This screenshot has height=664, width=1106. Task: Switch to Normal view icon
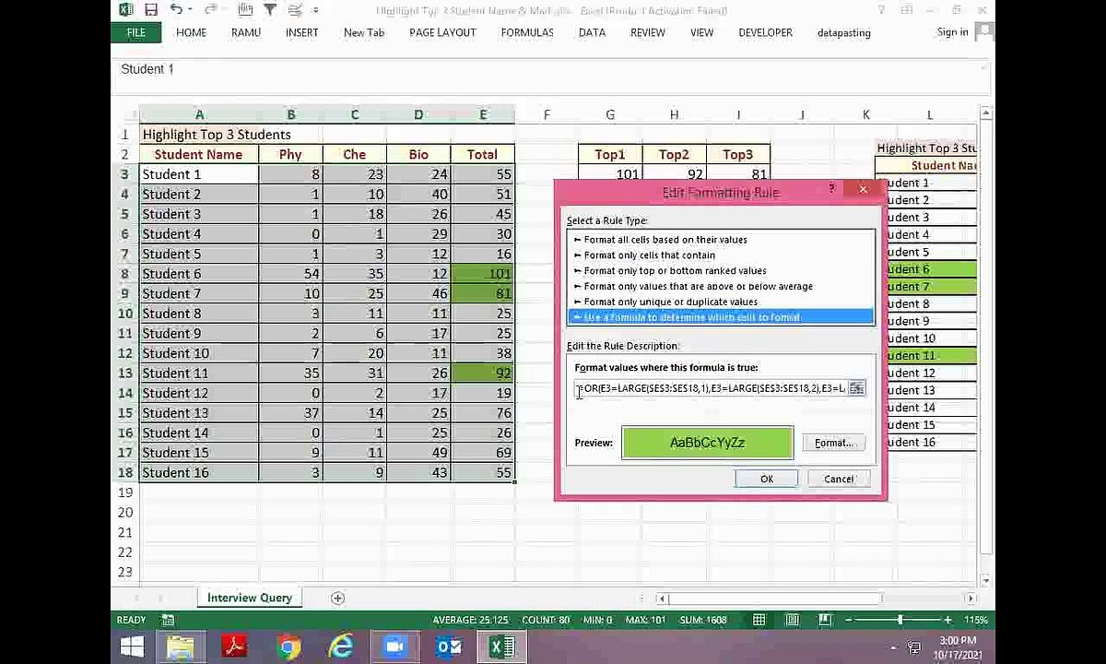click(x=759, y=620)
